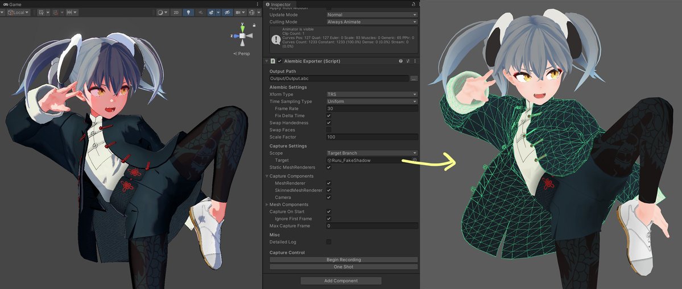Select the Game tab

tap(12, 5)
